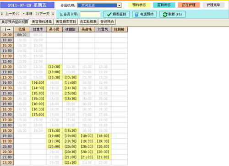
Task: Click the date header 2011-07-29 星期五
Action: pos(27,5)
